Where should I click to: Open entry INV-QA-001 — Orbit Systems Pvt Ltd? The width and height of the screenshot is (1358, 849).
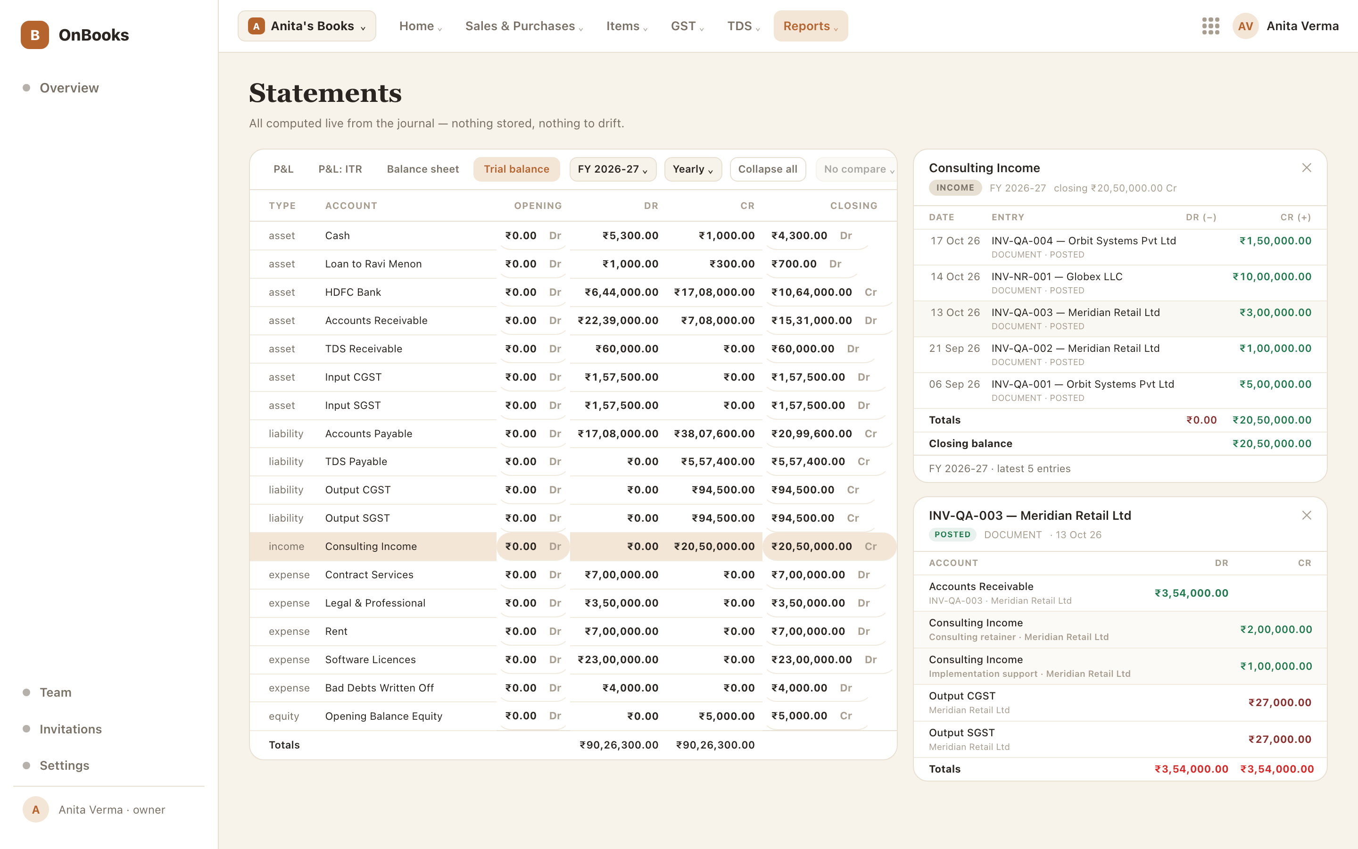point(1120,390)
